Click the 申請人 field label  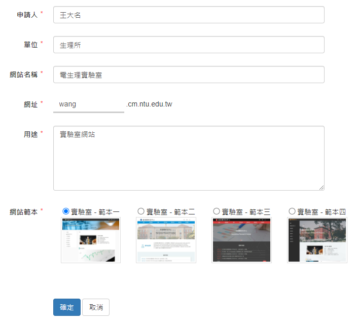click(27, 15)
